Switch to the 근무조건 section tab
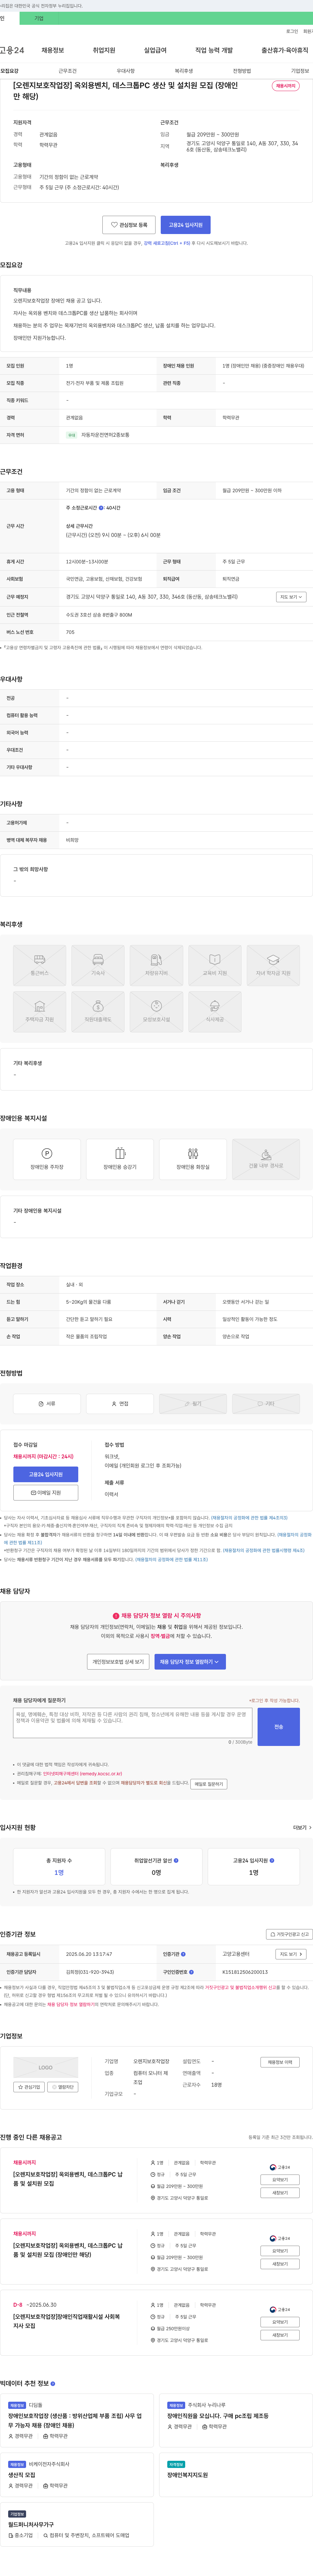313x2576 pixels. 67,71
